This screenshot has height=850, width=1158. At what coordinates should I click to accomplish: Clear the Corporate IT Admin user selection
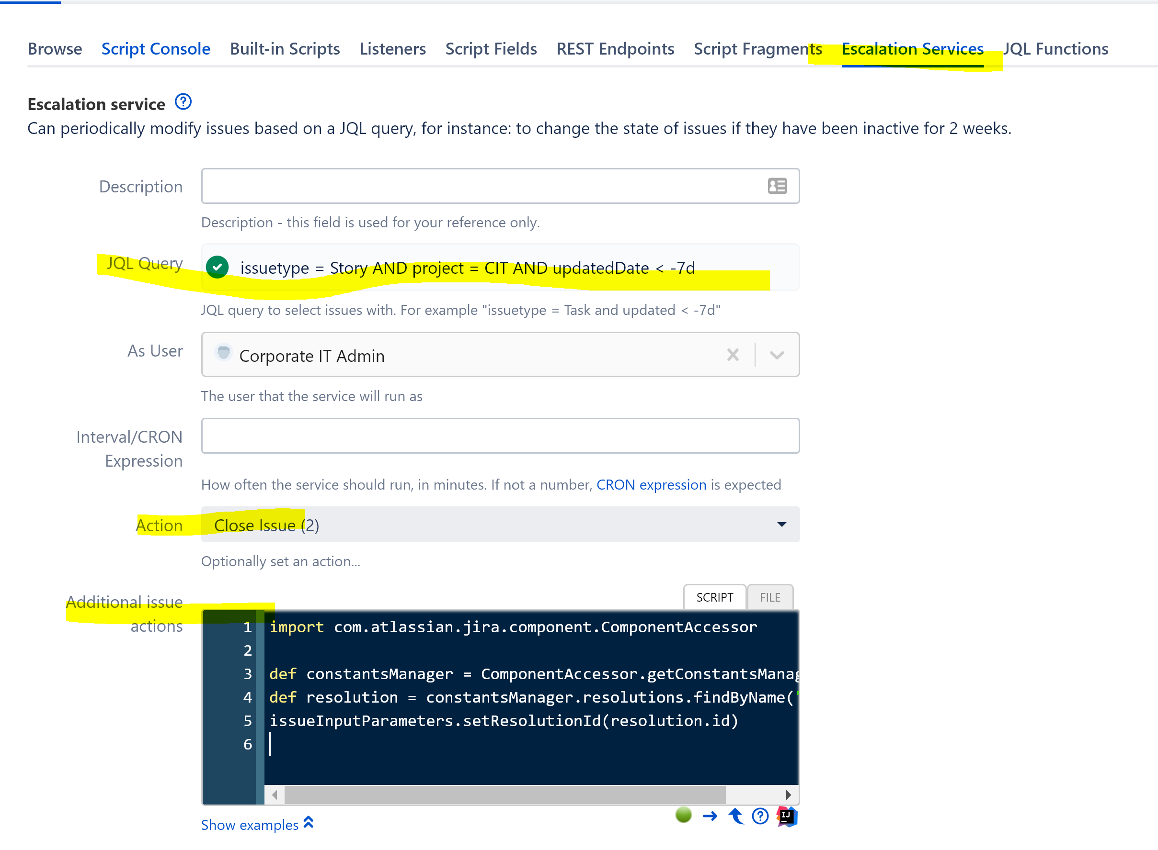tap(733, 355)
